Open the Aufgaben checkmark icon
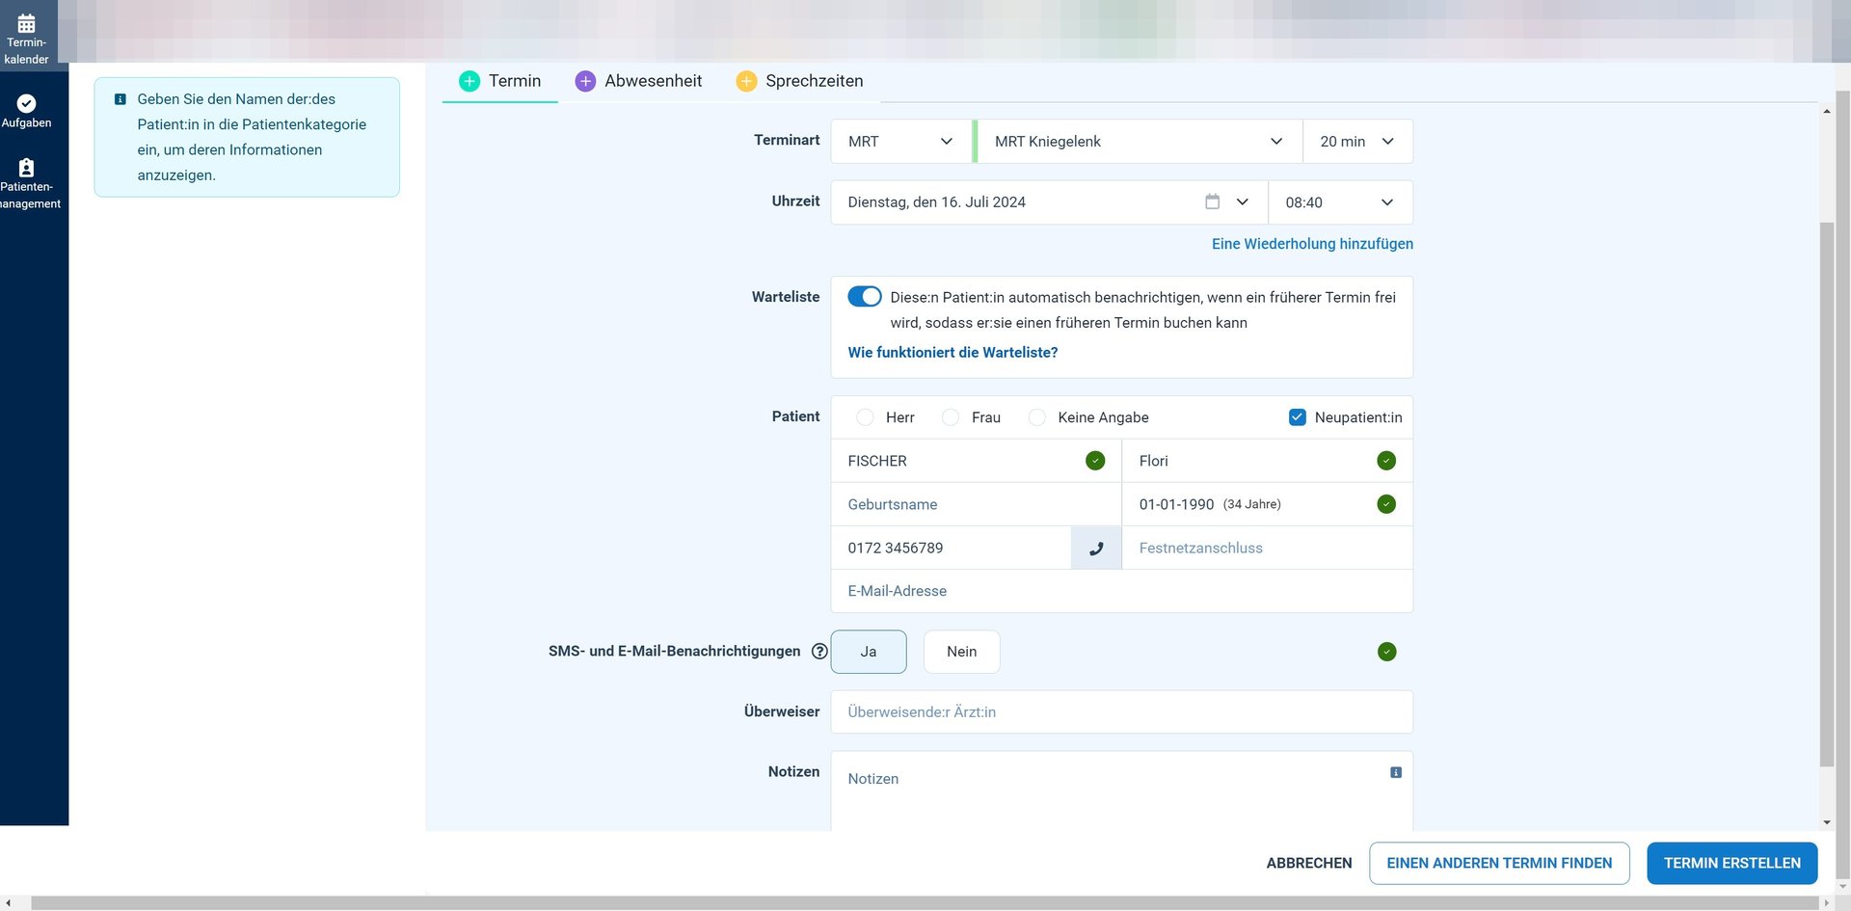Screen dimensions: 1851x911 [26, 103]
